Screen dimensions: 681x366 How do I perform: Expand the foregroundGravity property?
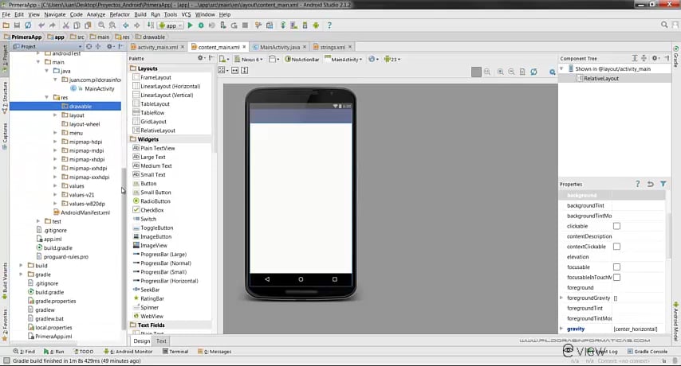point(561,298)
